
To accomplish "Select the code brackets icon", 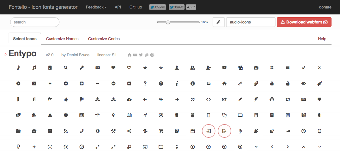I will click(209, 99).
